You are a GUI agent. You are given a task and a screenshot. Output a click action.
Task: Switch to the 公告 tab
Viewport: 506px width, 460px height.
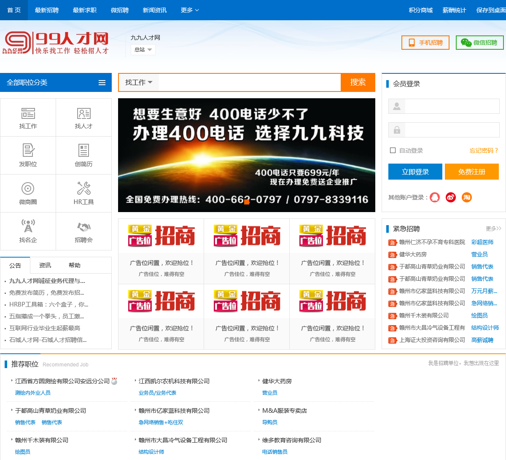pos(15,265)
